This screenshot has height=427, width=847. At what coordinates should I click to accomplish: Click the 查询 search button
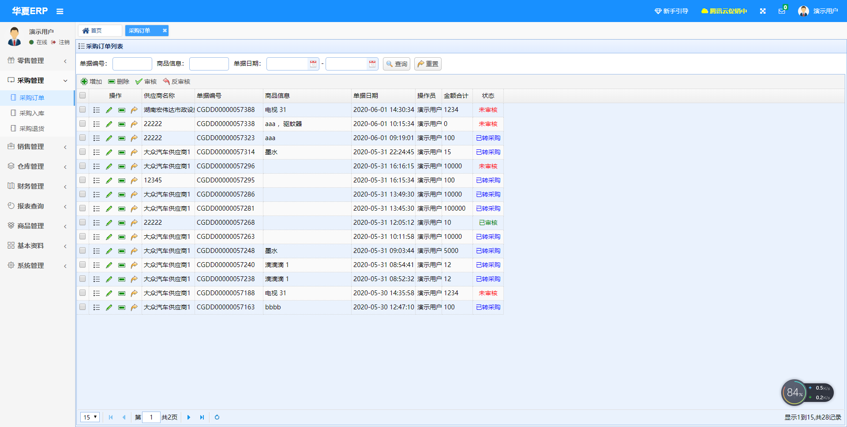coord(397,64)
